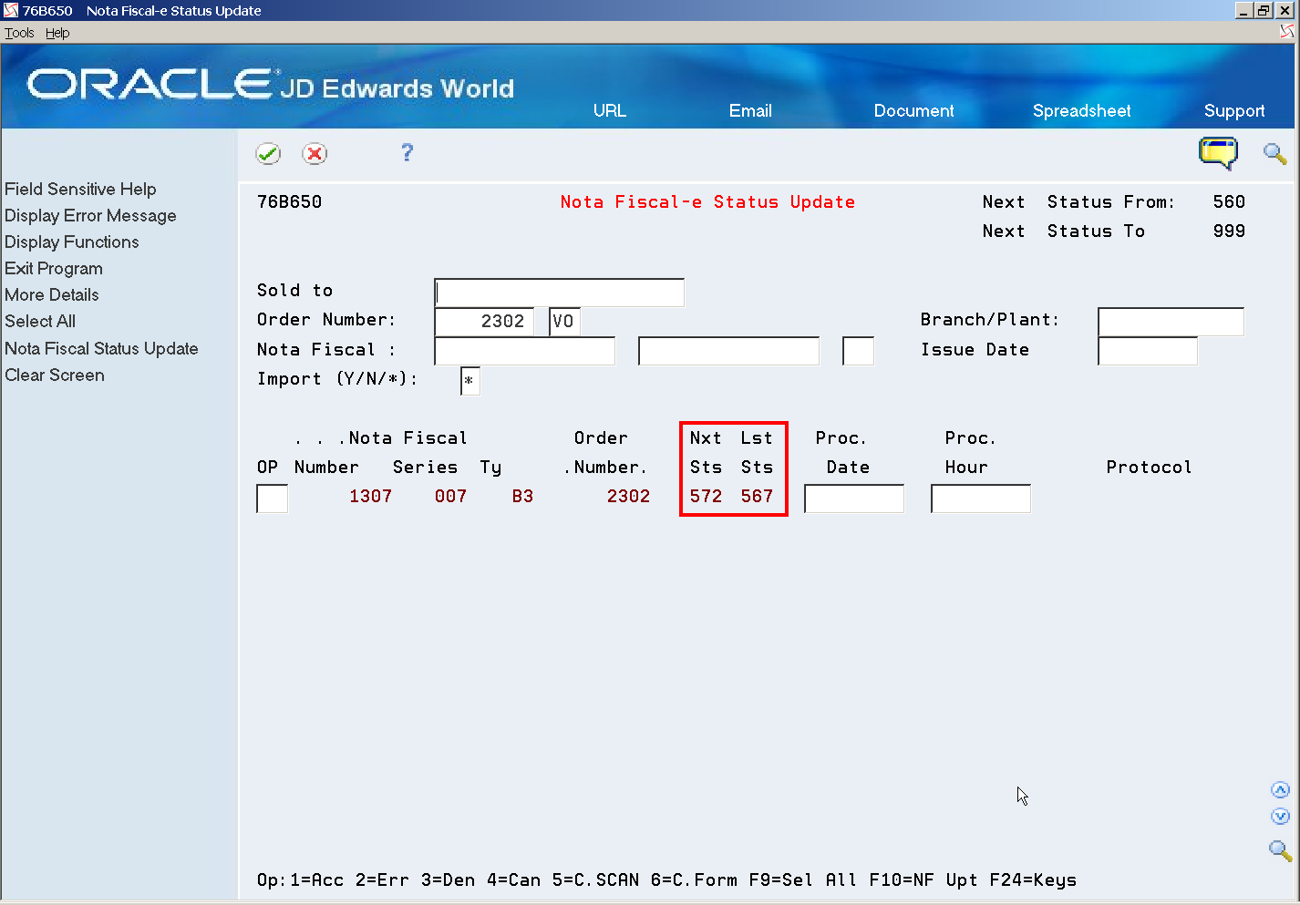Click the Import (Y/N/*) field
Viewport: 1300px width, 905px height.
point(469,381)
